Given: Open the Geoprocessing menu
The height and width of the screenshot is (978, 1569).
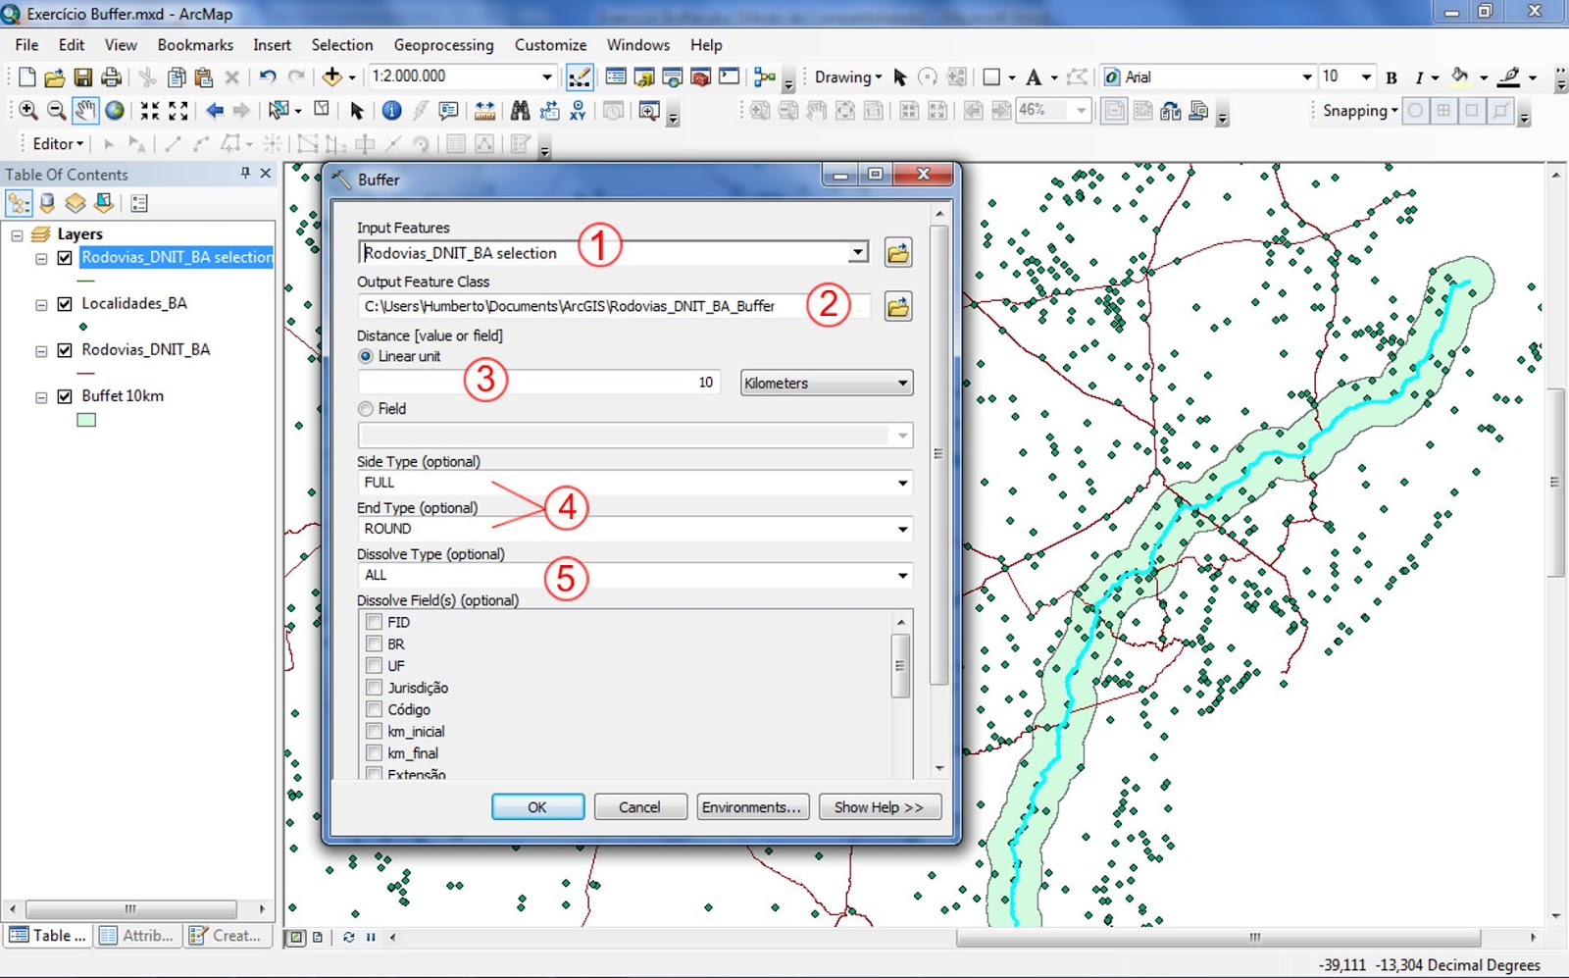Looking at the screenshot, I should tap(442, 45).
